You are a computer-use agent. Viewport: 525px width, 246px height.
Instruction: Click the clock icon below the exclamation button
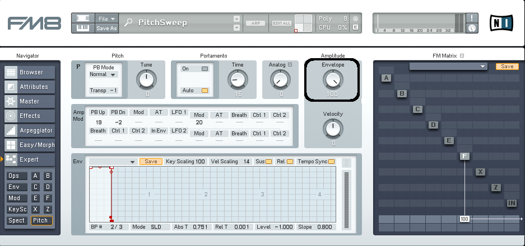472,29
